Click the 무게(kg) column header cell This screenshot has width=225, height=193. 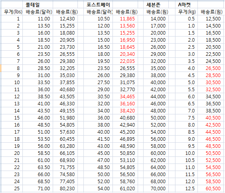click(186, 12)
